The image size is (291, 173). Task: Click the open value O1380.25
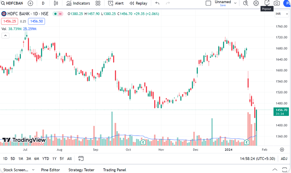75,14
